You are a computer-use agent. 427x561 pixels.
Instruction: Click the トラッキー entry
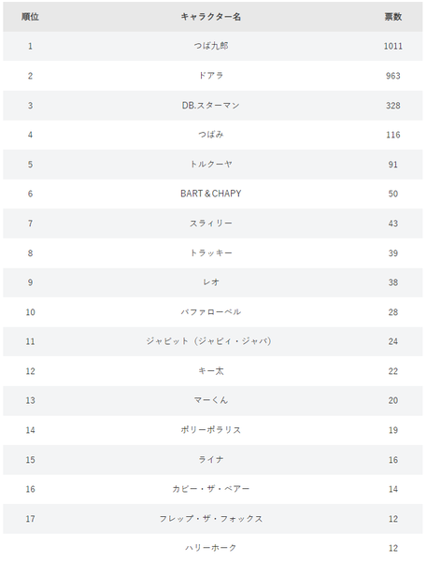210,253
